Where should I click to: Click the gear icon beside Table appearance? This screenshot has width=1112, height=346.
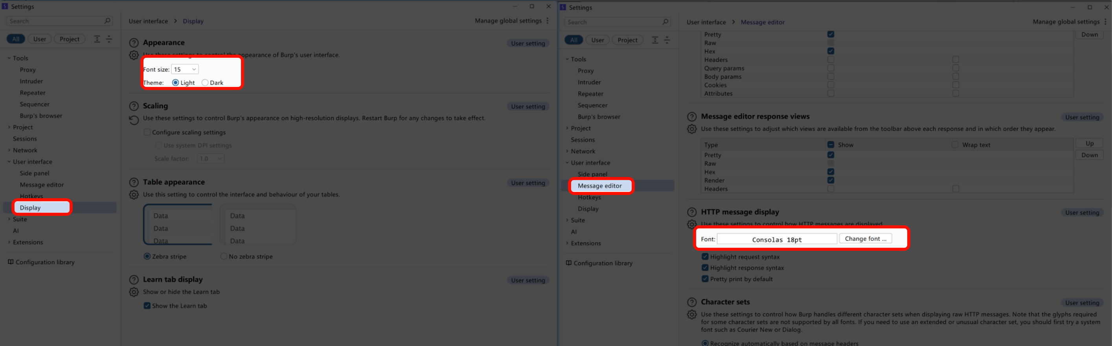134,195
